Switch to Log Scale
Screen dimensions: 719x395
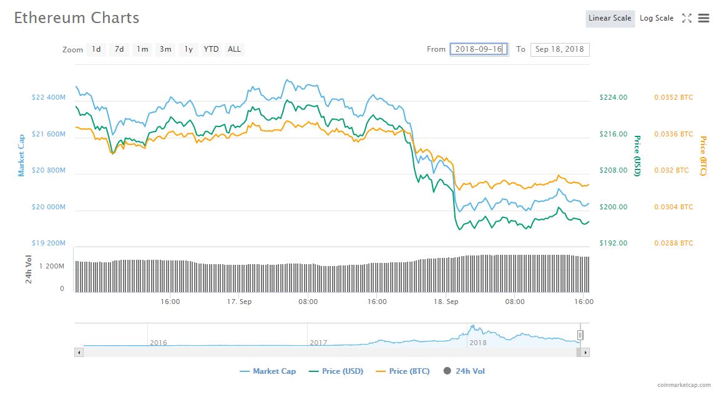pos(657,18)
